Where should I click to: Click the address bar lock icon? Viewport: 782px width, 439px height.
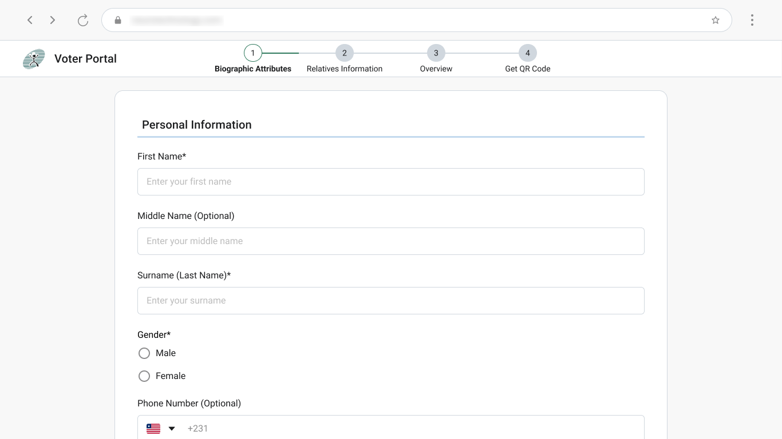coord(118,21)
